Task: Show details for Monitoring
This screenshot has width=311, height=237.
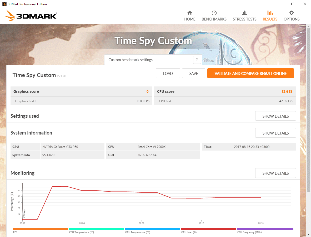Action: pyautogui.click(x=275, y=173)
